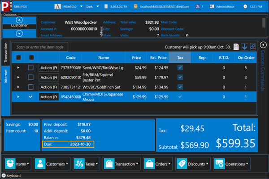Expand the Wtr/BC/Goldfinch Set row
This screenshot has width=269, height=179.
[x=18, y=87]
